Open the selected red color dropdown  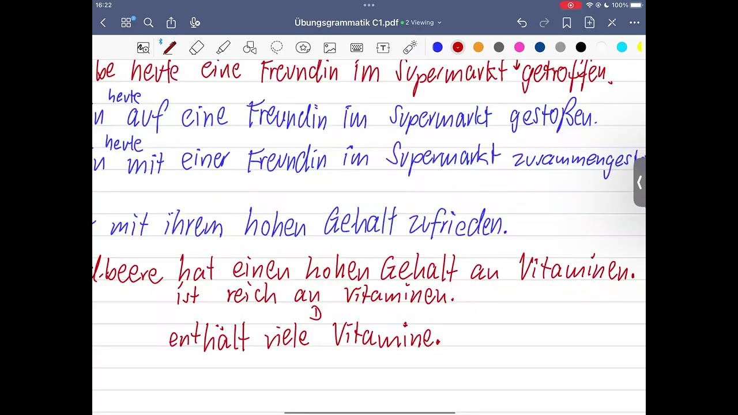pos(458,47)
